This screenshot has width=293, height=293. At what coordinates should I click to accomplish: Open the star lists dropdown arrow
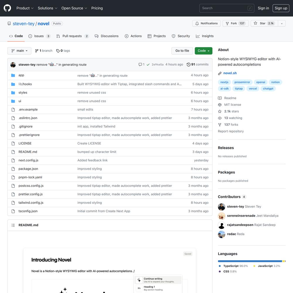click(282, 23)
